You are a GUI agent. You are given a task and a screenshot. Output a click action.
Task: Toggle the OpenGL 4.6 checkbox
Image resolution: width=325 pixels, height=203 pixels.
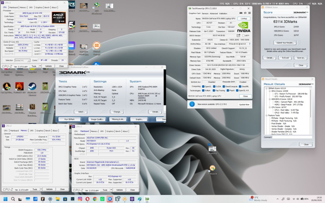(x=237, y=91)
